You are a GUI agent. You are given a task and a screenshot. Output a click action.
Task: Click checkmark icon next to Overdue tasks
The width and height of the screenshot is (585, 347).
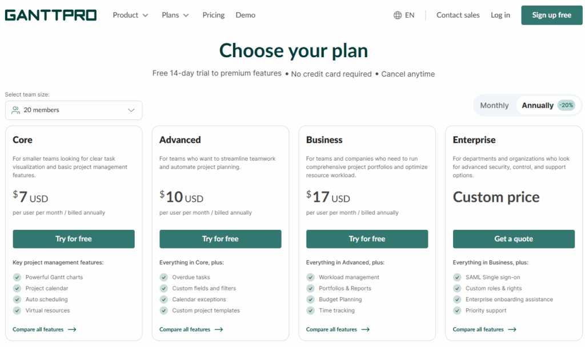(164, 277)
